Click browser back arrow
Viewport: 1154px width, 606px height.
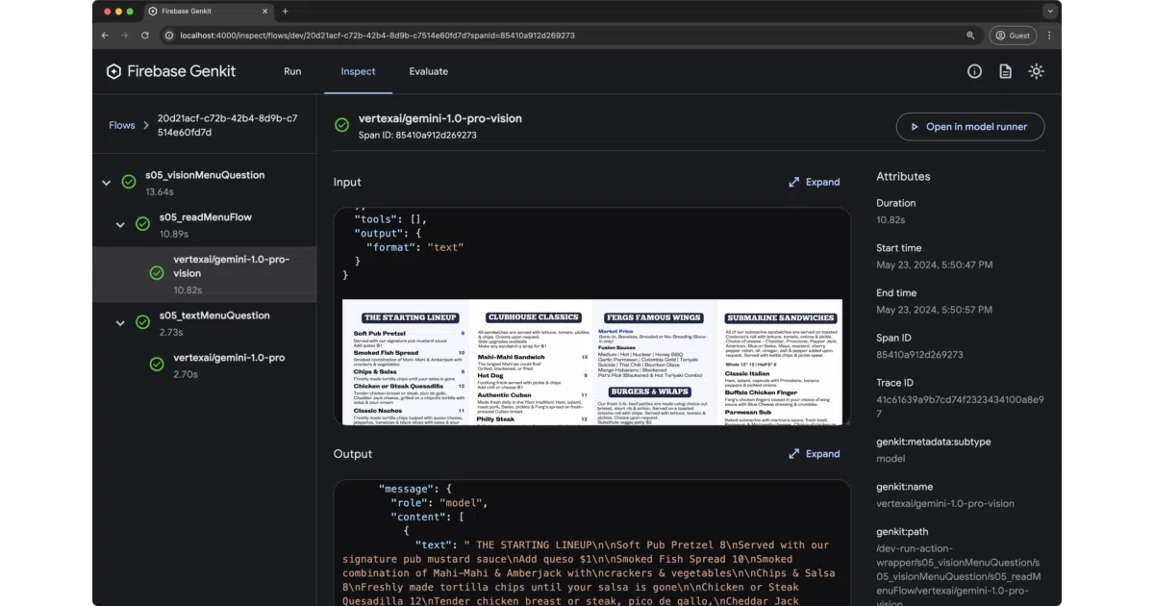(x=106, y=36)
